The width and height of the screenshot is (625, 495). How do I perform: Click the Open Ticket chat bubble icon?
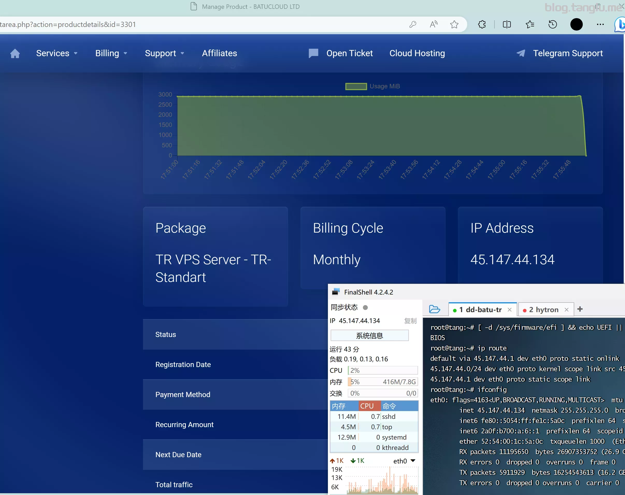pyautogui.click(x=313, y=53)
